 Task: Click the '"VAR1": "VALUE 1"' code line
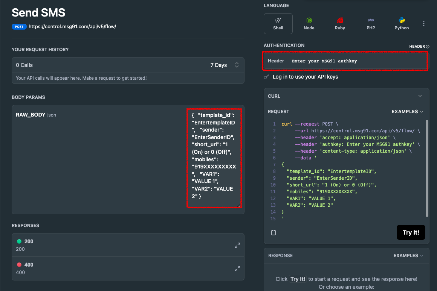[311, 199]
